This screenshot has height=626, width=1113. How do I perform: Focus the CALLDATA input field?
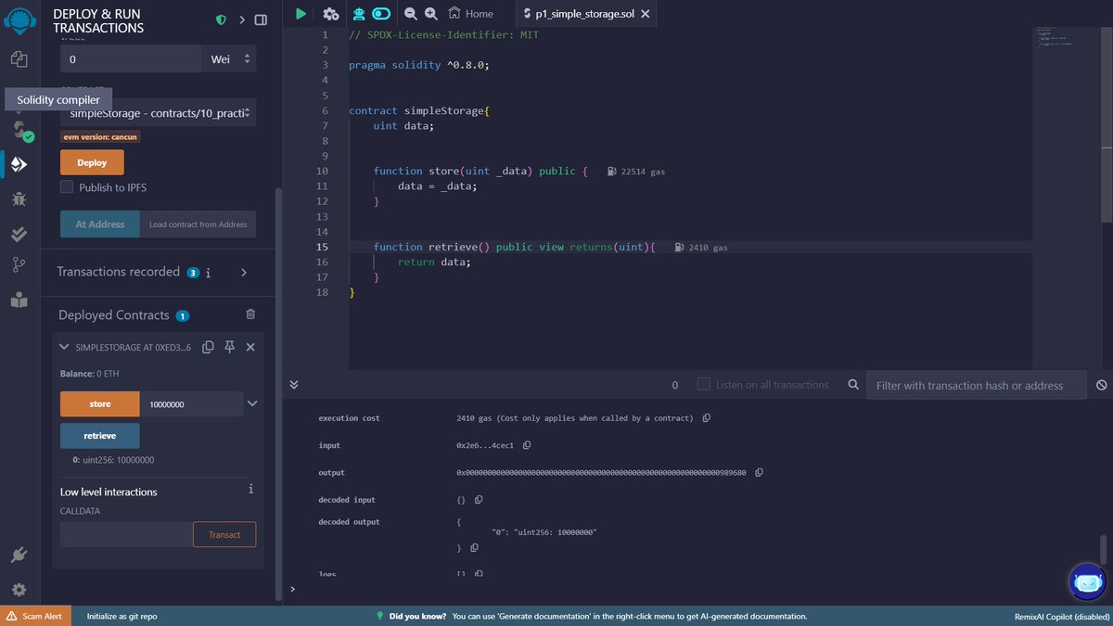126,534
